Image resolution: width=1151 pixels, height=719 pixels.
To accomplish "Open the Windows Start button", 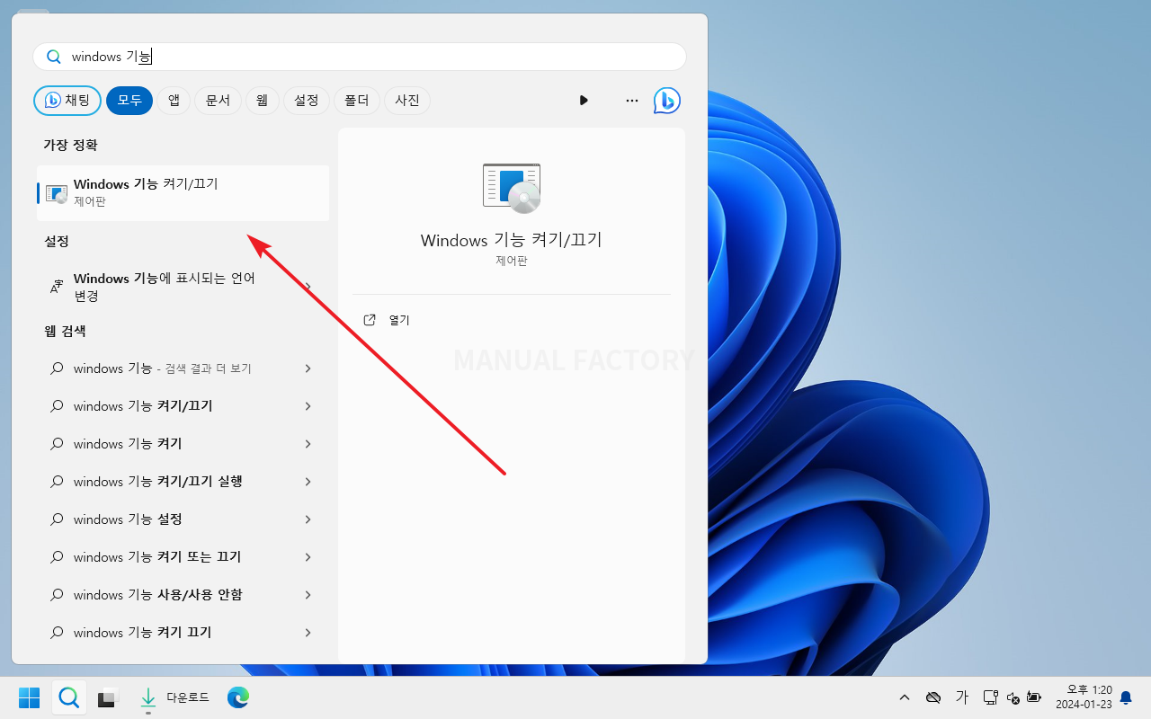I will click(x=29, y=697).
